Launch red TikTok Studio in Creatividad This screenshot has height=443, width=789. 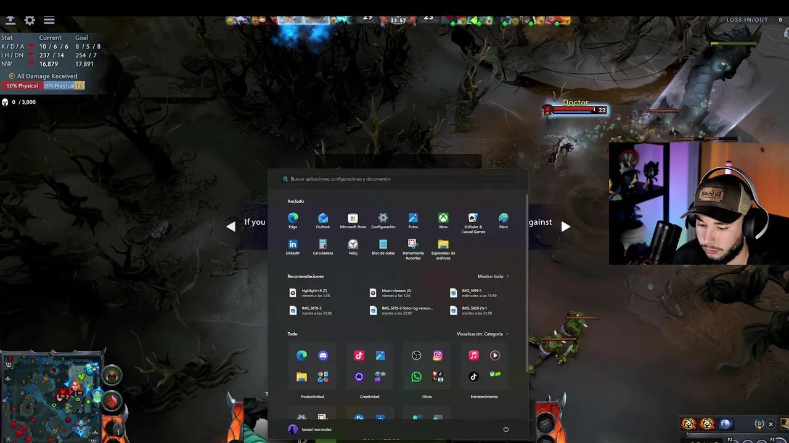pyautogui.click(x=359, y=356)
